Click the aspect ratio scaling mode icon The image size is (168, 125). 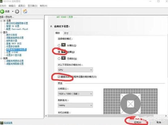64,45
